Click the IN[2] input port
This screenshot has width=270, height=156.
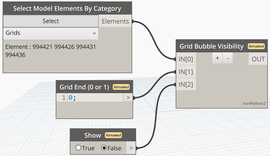tap(186, 84)
